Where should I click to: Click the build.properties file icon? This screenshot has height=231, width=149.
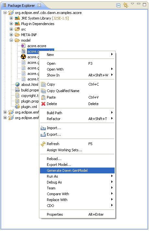pyautogui.click(x=17, y=90)
